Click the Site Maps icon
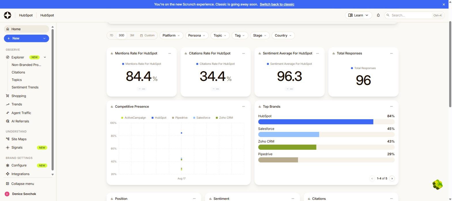452x201 pixels. 7,139
